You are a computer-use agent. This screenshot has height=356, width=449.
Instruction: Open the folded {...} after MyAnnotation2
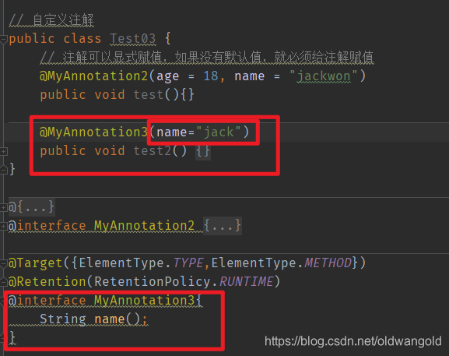(223, 226)
